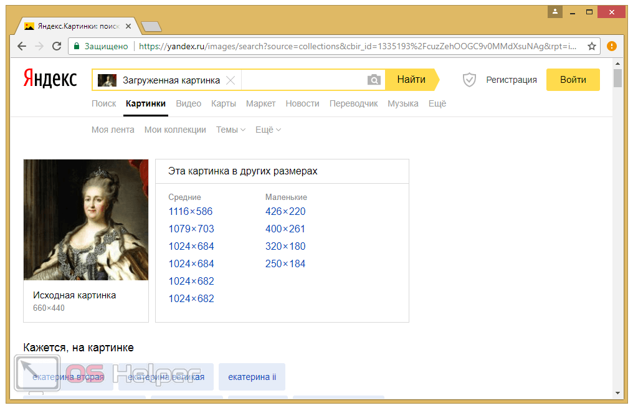633x408 pixels.
Task: Click the page scrollbar up arrow
Action: 617,64
